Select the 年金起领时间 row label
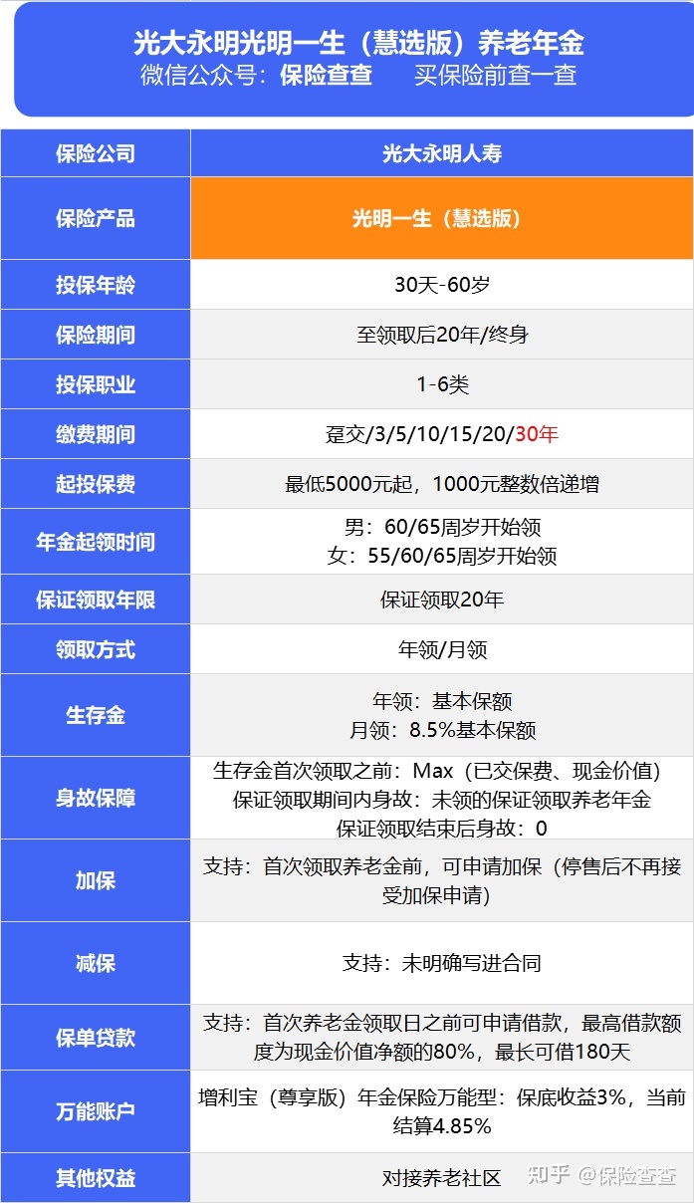Screen dimensions: 694x1203 [x=96, y=542]
